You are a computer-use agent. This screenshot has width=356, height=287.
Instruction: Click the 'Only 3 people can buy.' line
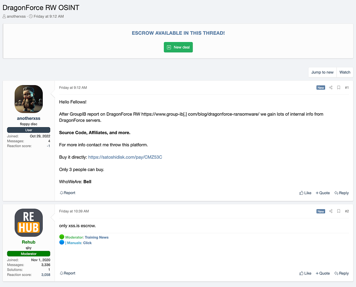81,170
